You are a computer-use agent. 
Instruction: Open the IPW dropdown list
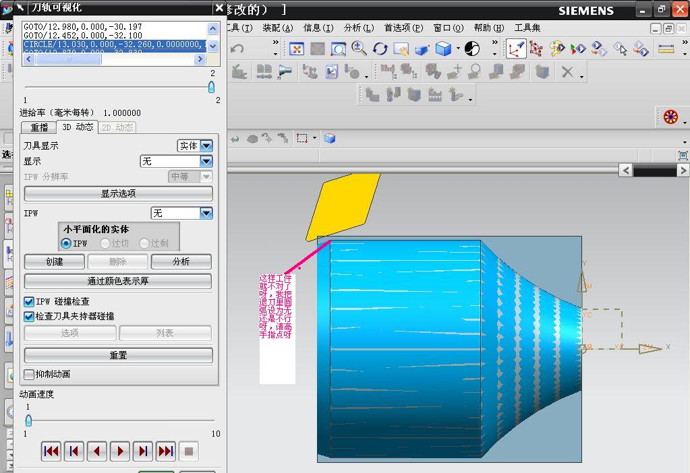[206, 213]
